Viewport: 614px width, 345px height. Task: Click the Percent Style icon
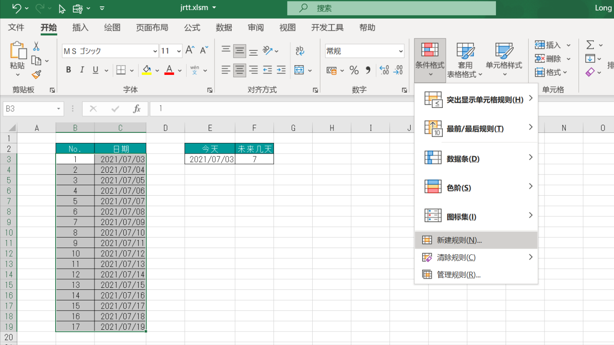click(354, 71)
